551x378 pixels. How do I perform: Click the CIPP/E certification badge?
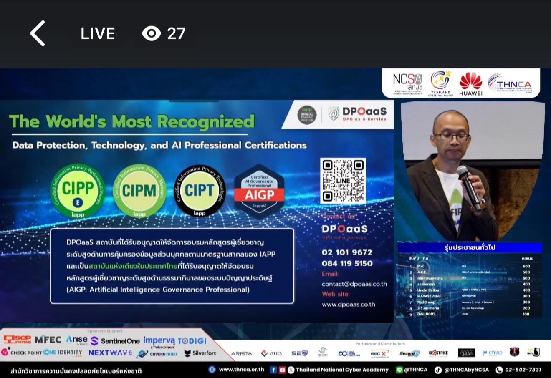point(78,191)
